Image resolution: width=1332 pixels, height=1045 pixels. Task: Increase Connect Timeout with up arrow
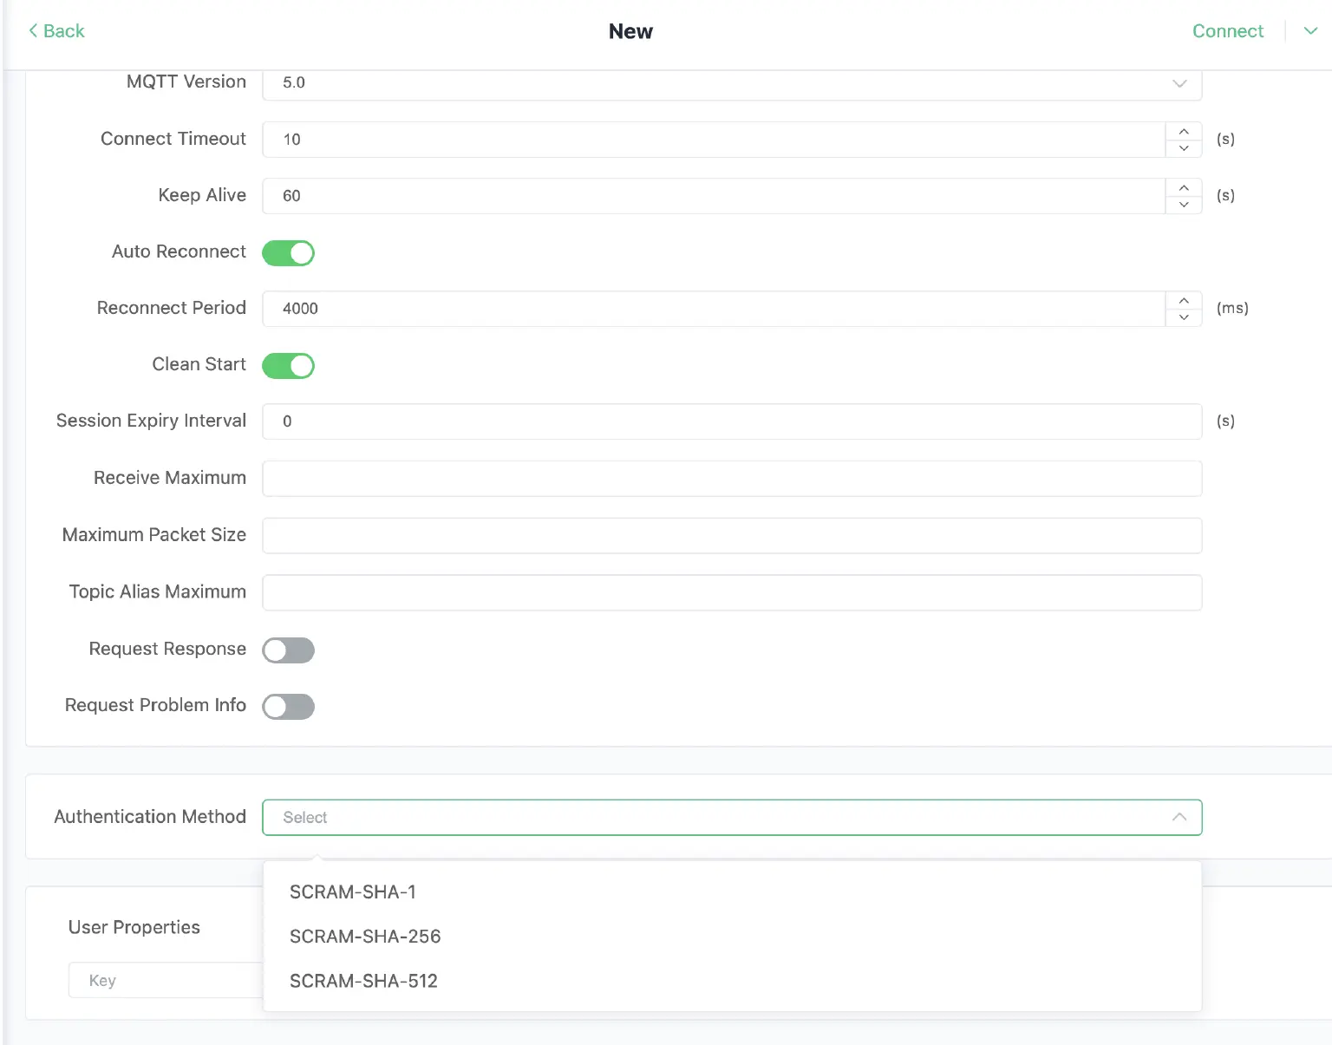1184,131
